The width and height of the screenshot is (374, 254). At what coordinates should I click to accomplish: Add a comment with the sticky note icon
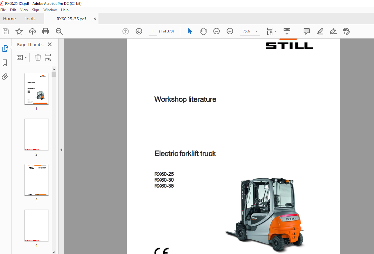click(307, 31)
